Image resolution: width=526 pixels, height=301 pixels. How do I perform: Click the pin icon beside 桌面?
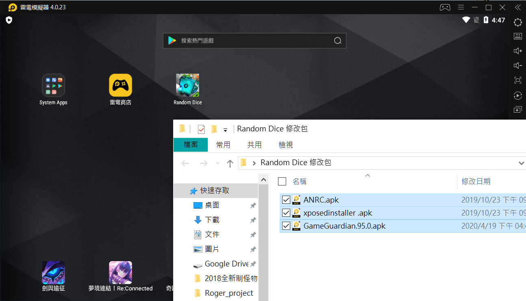tap(253, 205)
